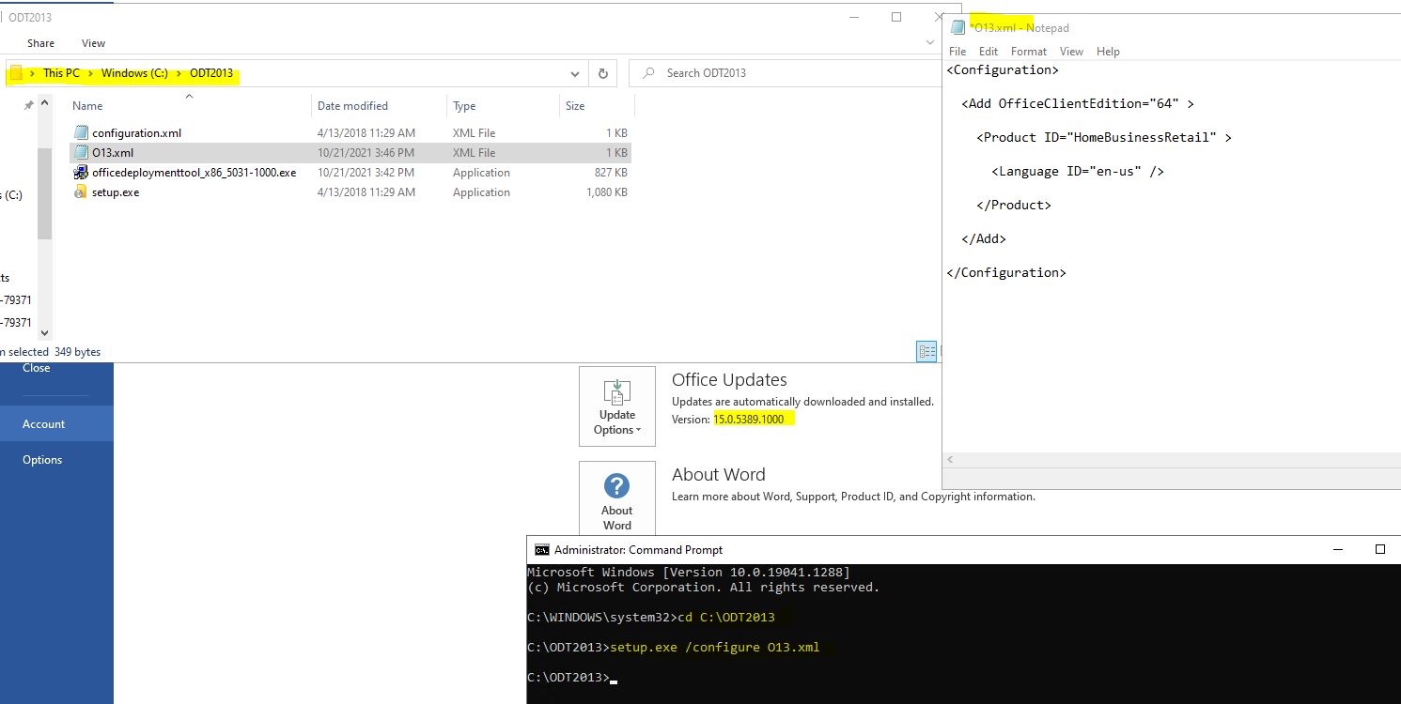This screenshot has width=1401, height=704.
Task: Select the officedeploymenttool_x86 executable icon
Action: (x=82, y=172)
